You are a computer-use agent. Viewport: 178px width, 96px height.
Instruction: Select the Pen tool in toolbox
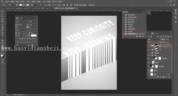point(2,38)
